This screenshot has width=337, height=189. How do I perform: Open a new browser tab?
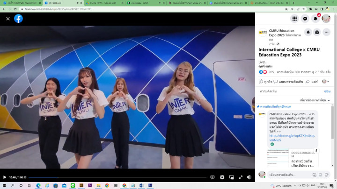[x=293, y=3]
